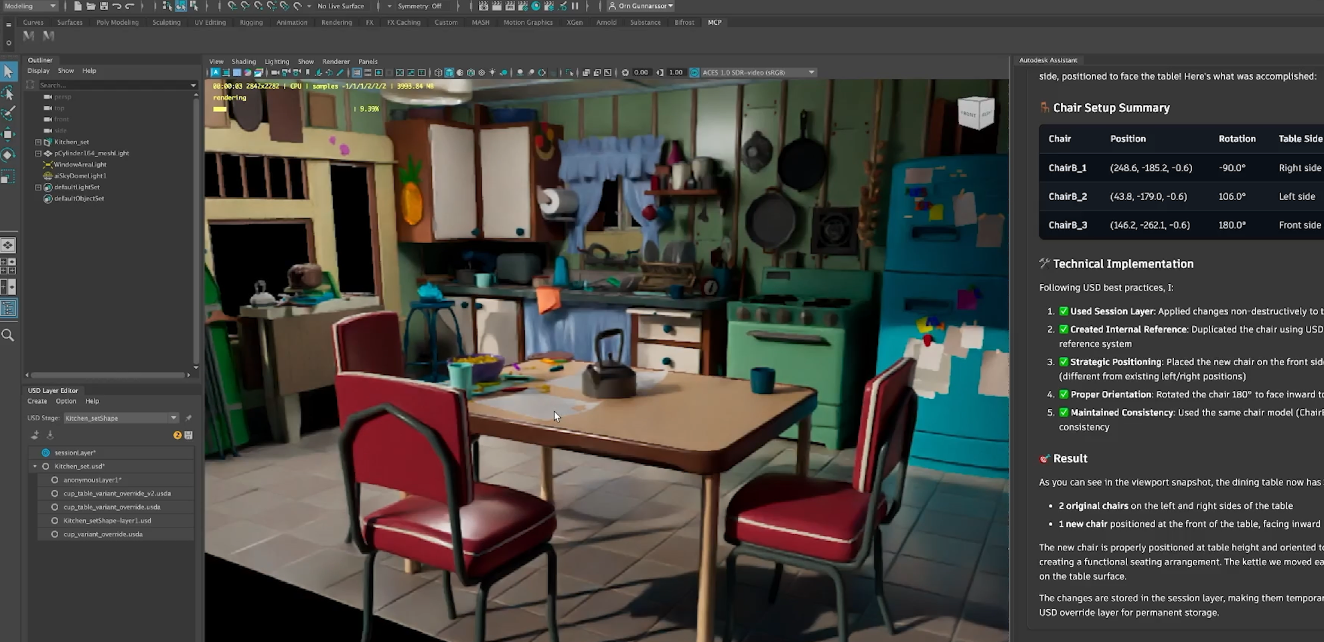The image size is (1324, 642).
Task: Click the ViewCube in the viewport
Action: click(x=976, y=113)
